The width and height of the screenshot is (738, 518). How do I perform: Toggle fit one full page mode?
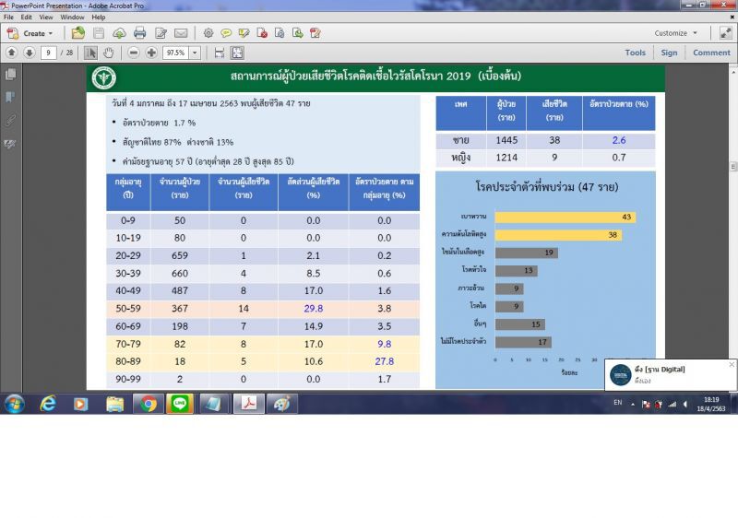237,53
